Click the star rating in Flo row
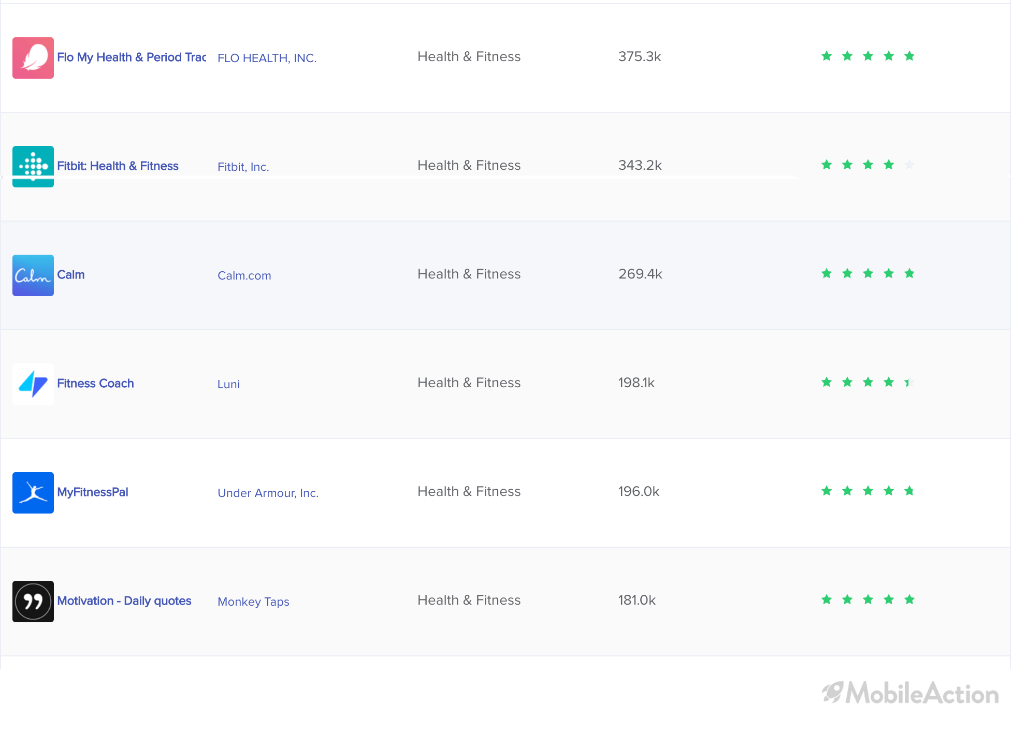The image size is (1011, 732). (868, 56)
